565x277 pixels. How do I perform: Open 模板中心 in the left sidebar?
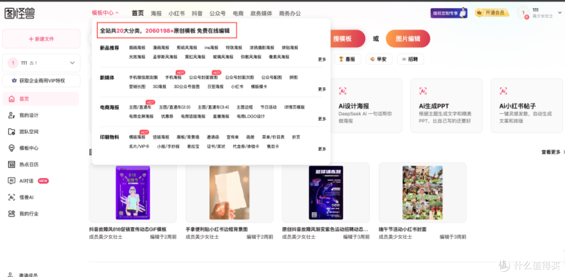29,148
